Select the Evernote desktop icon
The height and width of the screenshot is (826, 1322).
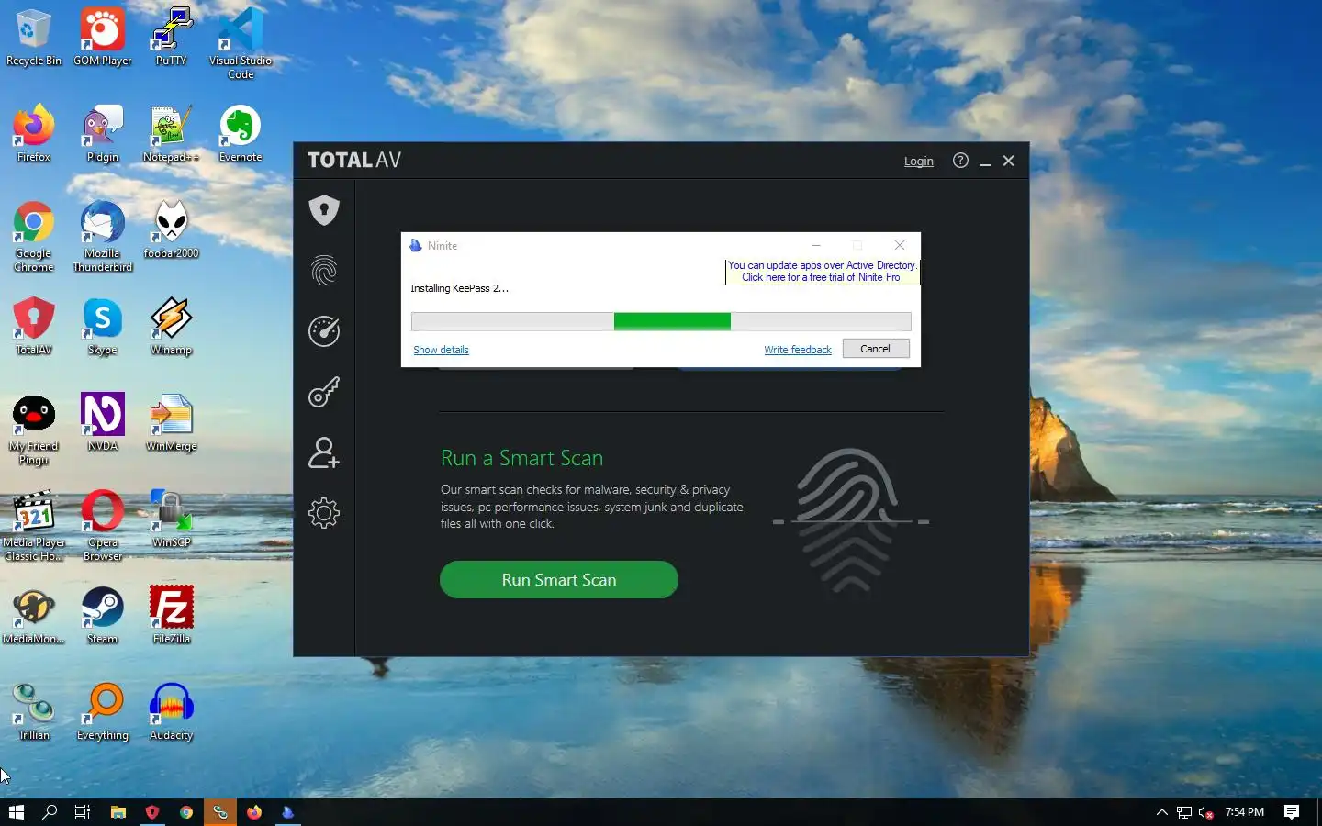tap(241, 135)
